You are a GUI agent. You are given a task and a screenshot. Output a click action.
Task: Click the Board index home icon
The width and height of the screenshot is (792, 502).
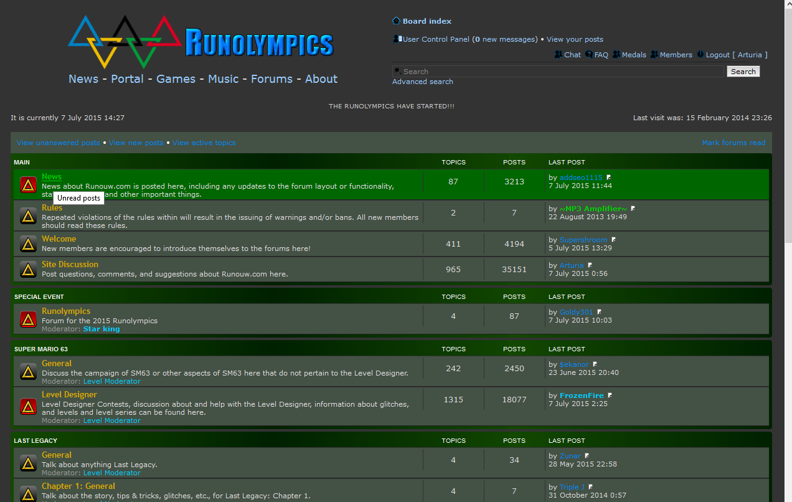pos(396,21)
